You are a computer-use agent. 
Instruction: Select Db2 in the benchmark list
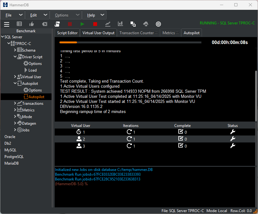coord(8,143)
